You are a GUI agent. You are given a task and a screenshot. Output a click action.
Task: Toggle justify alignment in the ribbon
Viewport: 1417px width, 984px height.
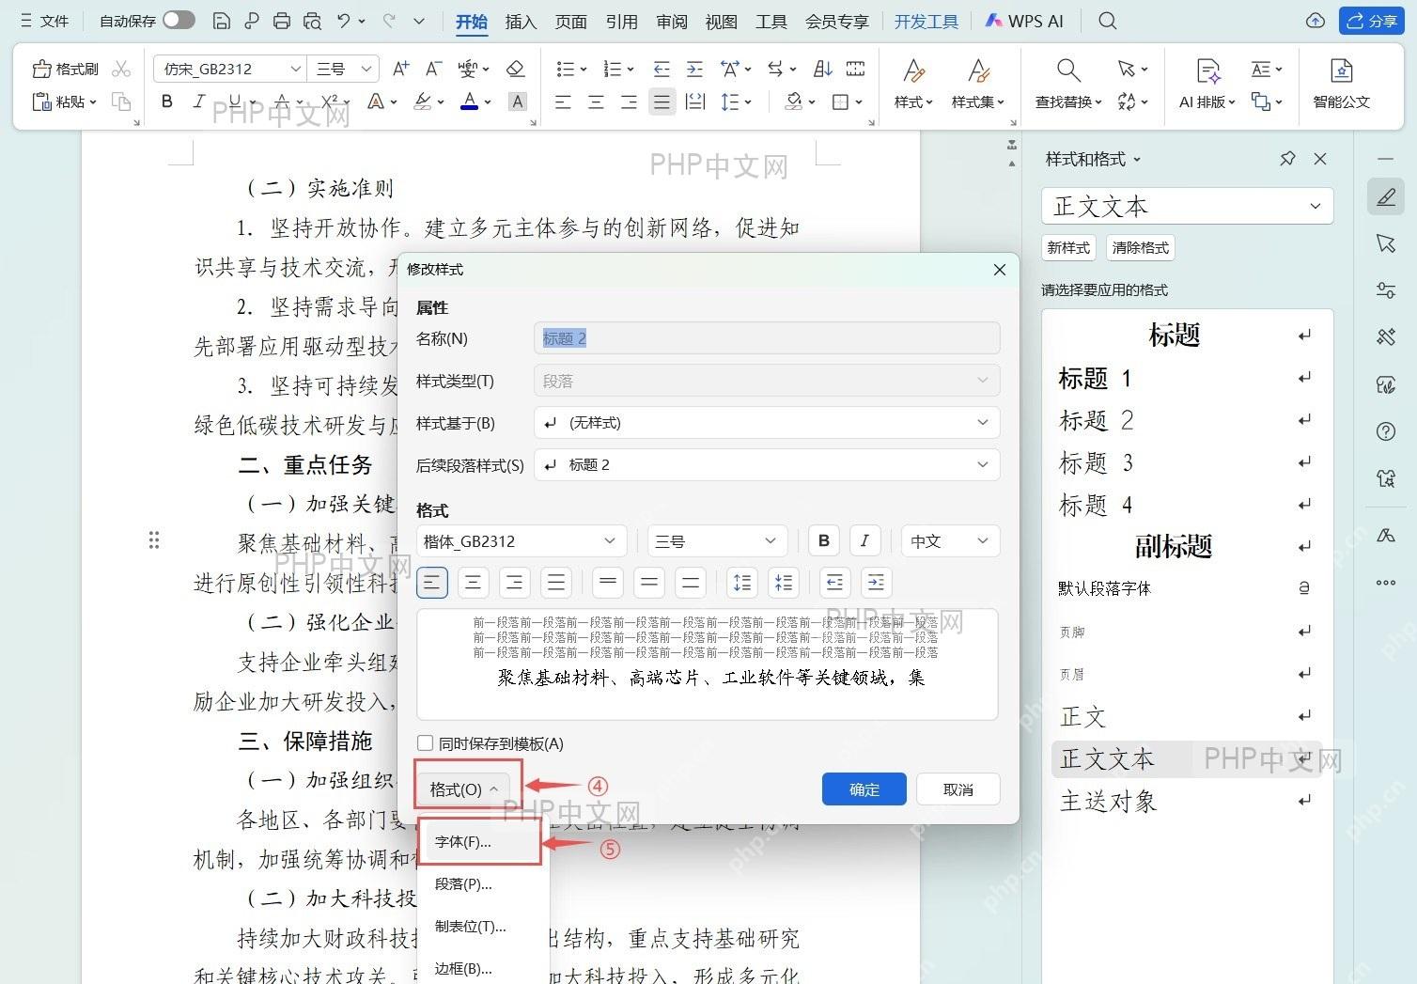click(662, 102)
